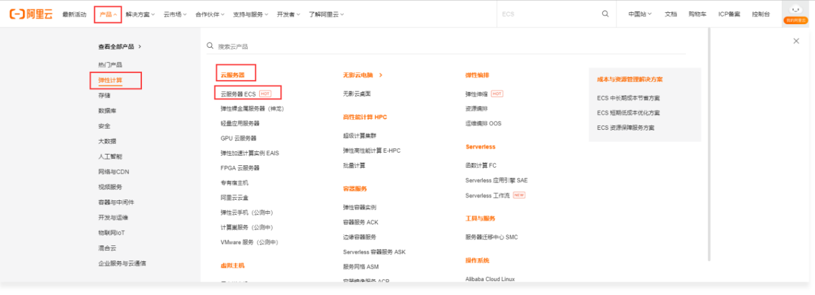This screenshot has height=295, width=815.
Task: Select 数据库 in the left category list
Action: 107,111
